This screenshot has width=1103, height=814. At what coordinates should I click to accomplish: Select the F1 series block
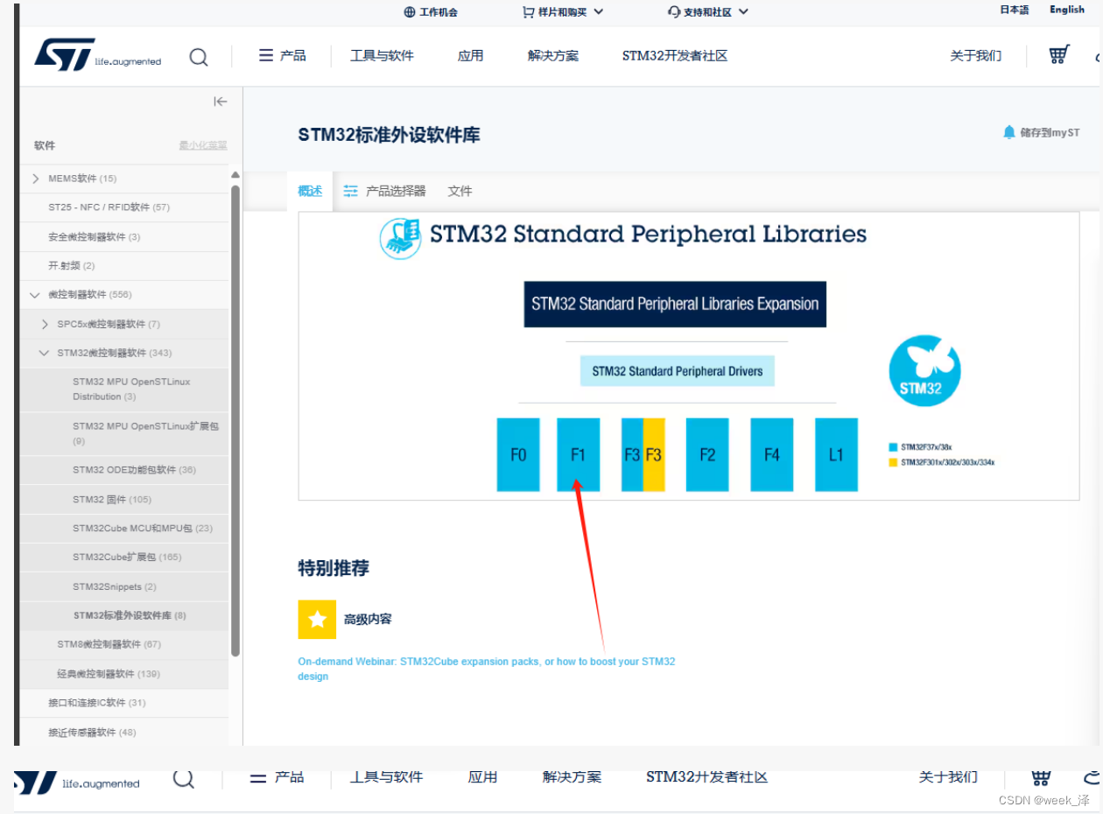(x=578, y=454)
